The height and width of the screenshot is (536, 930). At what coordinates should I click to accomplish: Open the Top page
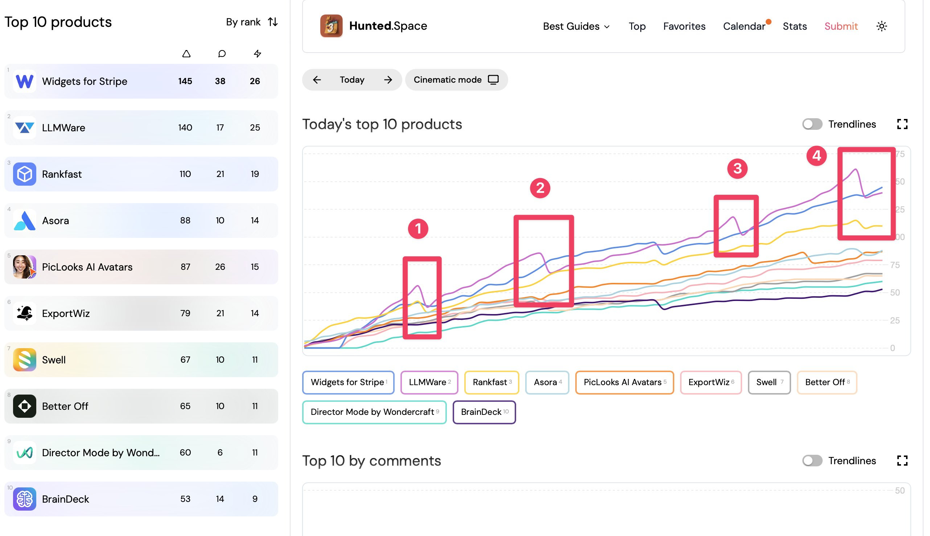click(637, 26)
